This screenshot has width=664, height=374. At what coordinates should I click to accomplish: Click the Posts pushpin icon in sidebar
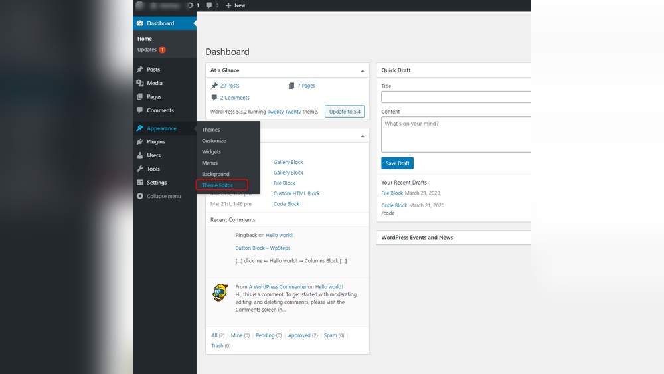click(x=140, y=70)
